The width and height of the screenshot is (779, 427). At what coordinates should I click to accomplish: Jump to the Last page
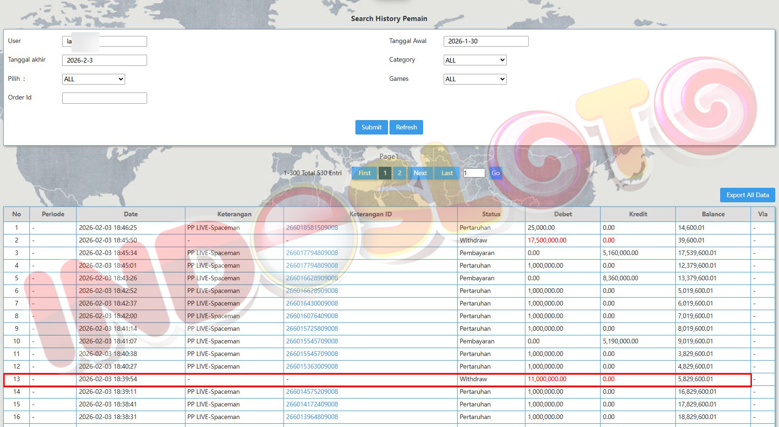447,173
